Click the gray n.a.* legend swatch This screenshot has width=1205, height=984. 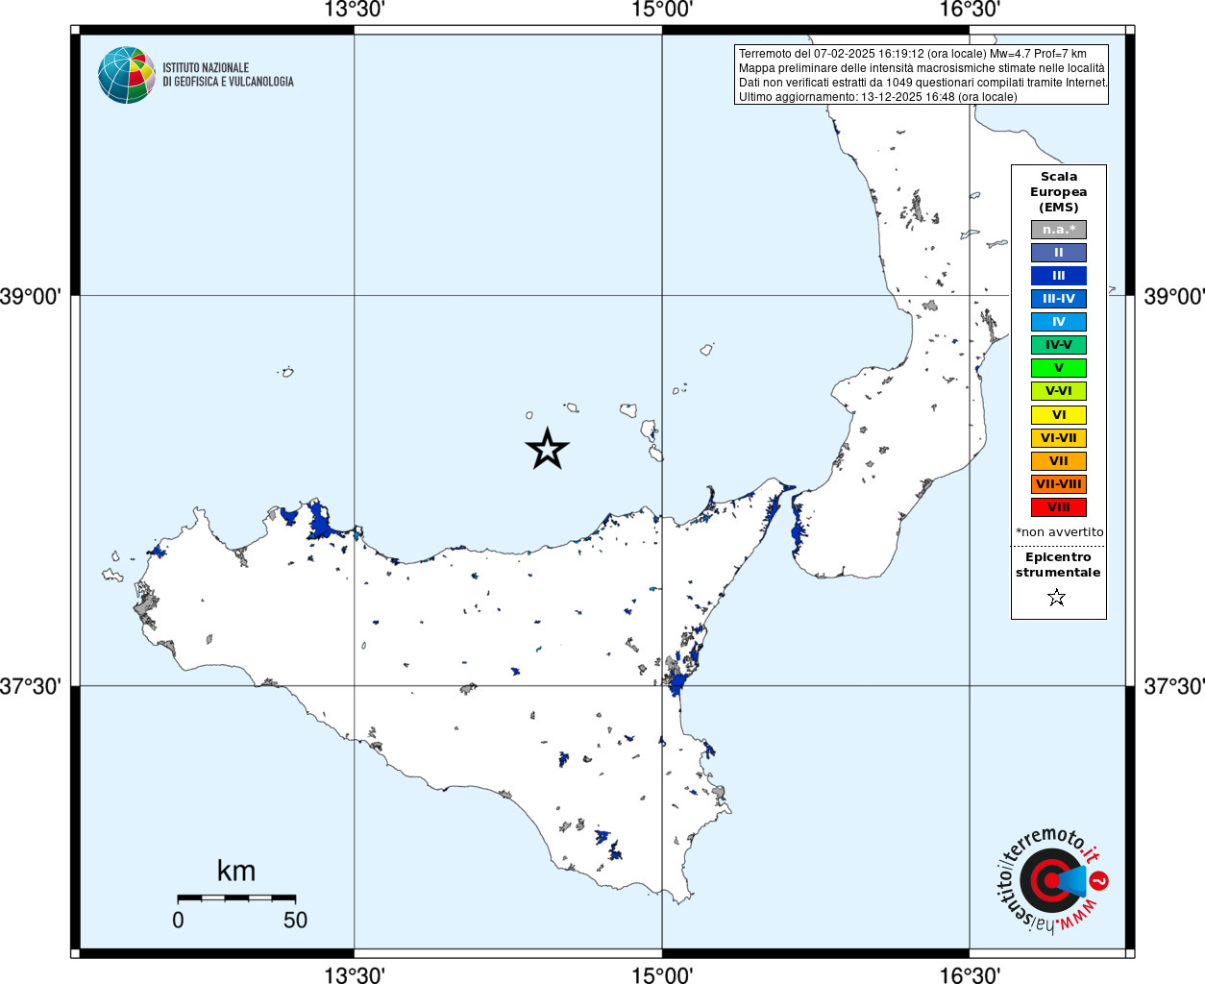click(1059, 230)
